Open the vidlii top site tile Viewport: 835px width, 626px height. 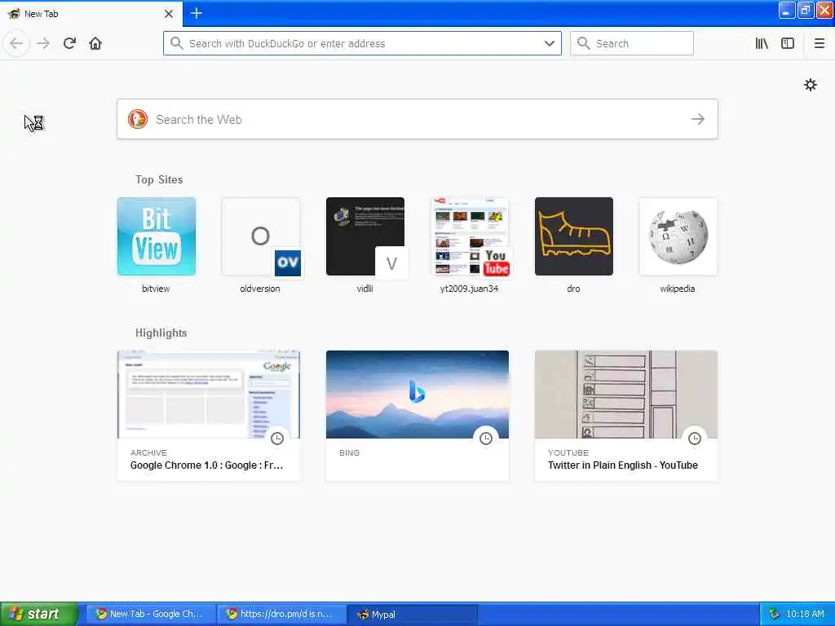364,236
